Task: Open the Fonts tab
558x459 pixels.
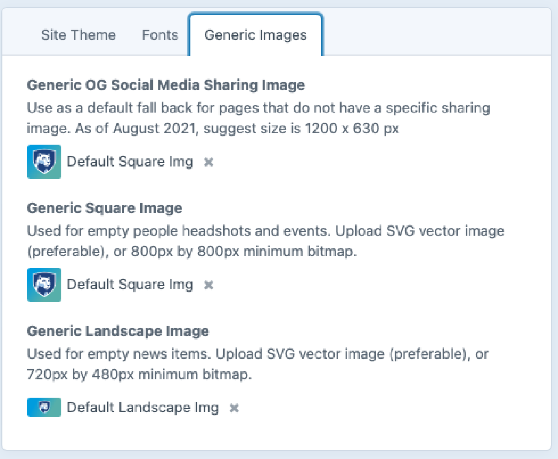Action: [160, 35]
